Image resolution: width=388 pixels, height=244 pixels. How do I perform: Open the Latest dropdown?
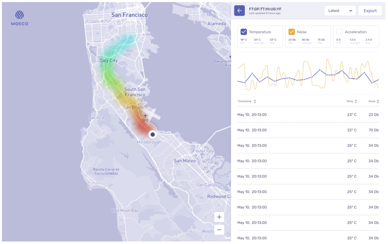point(340,11)
